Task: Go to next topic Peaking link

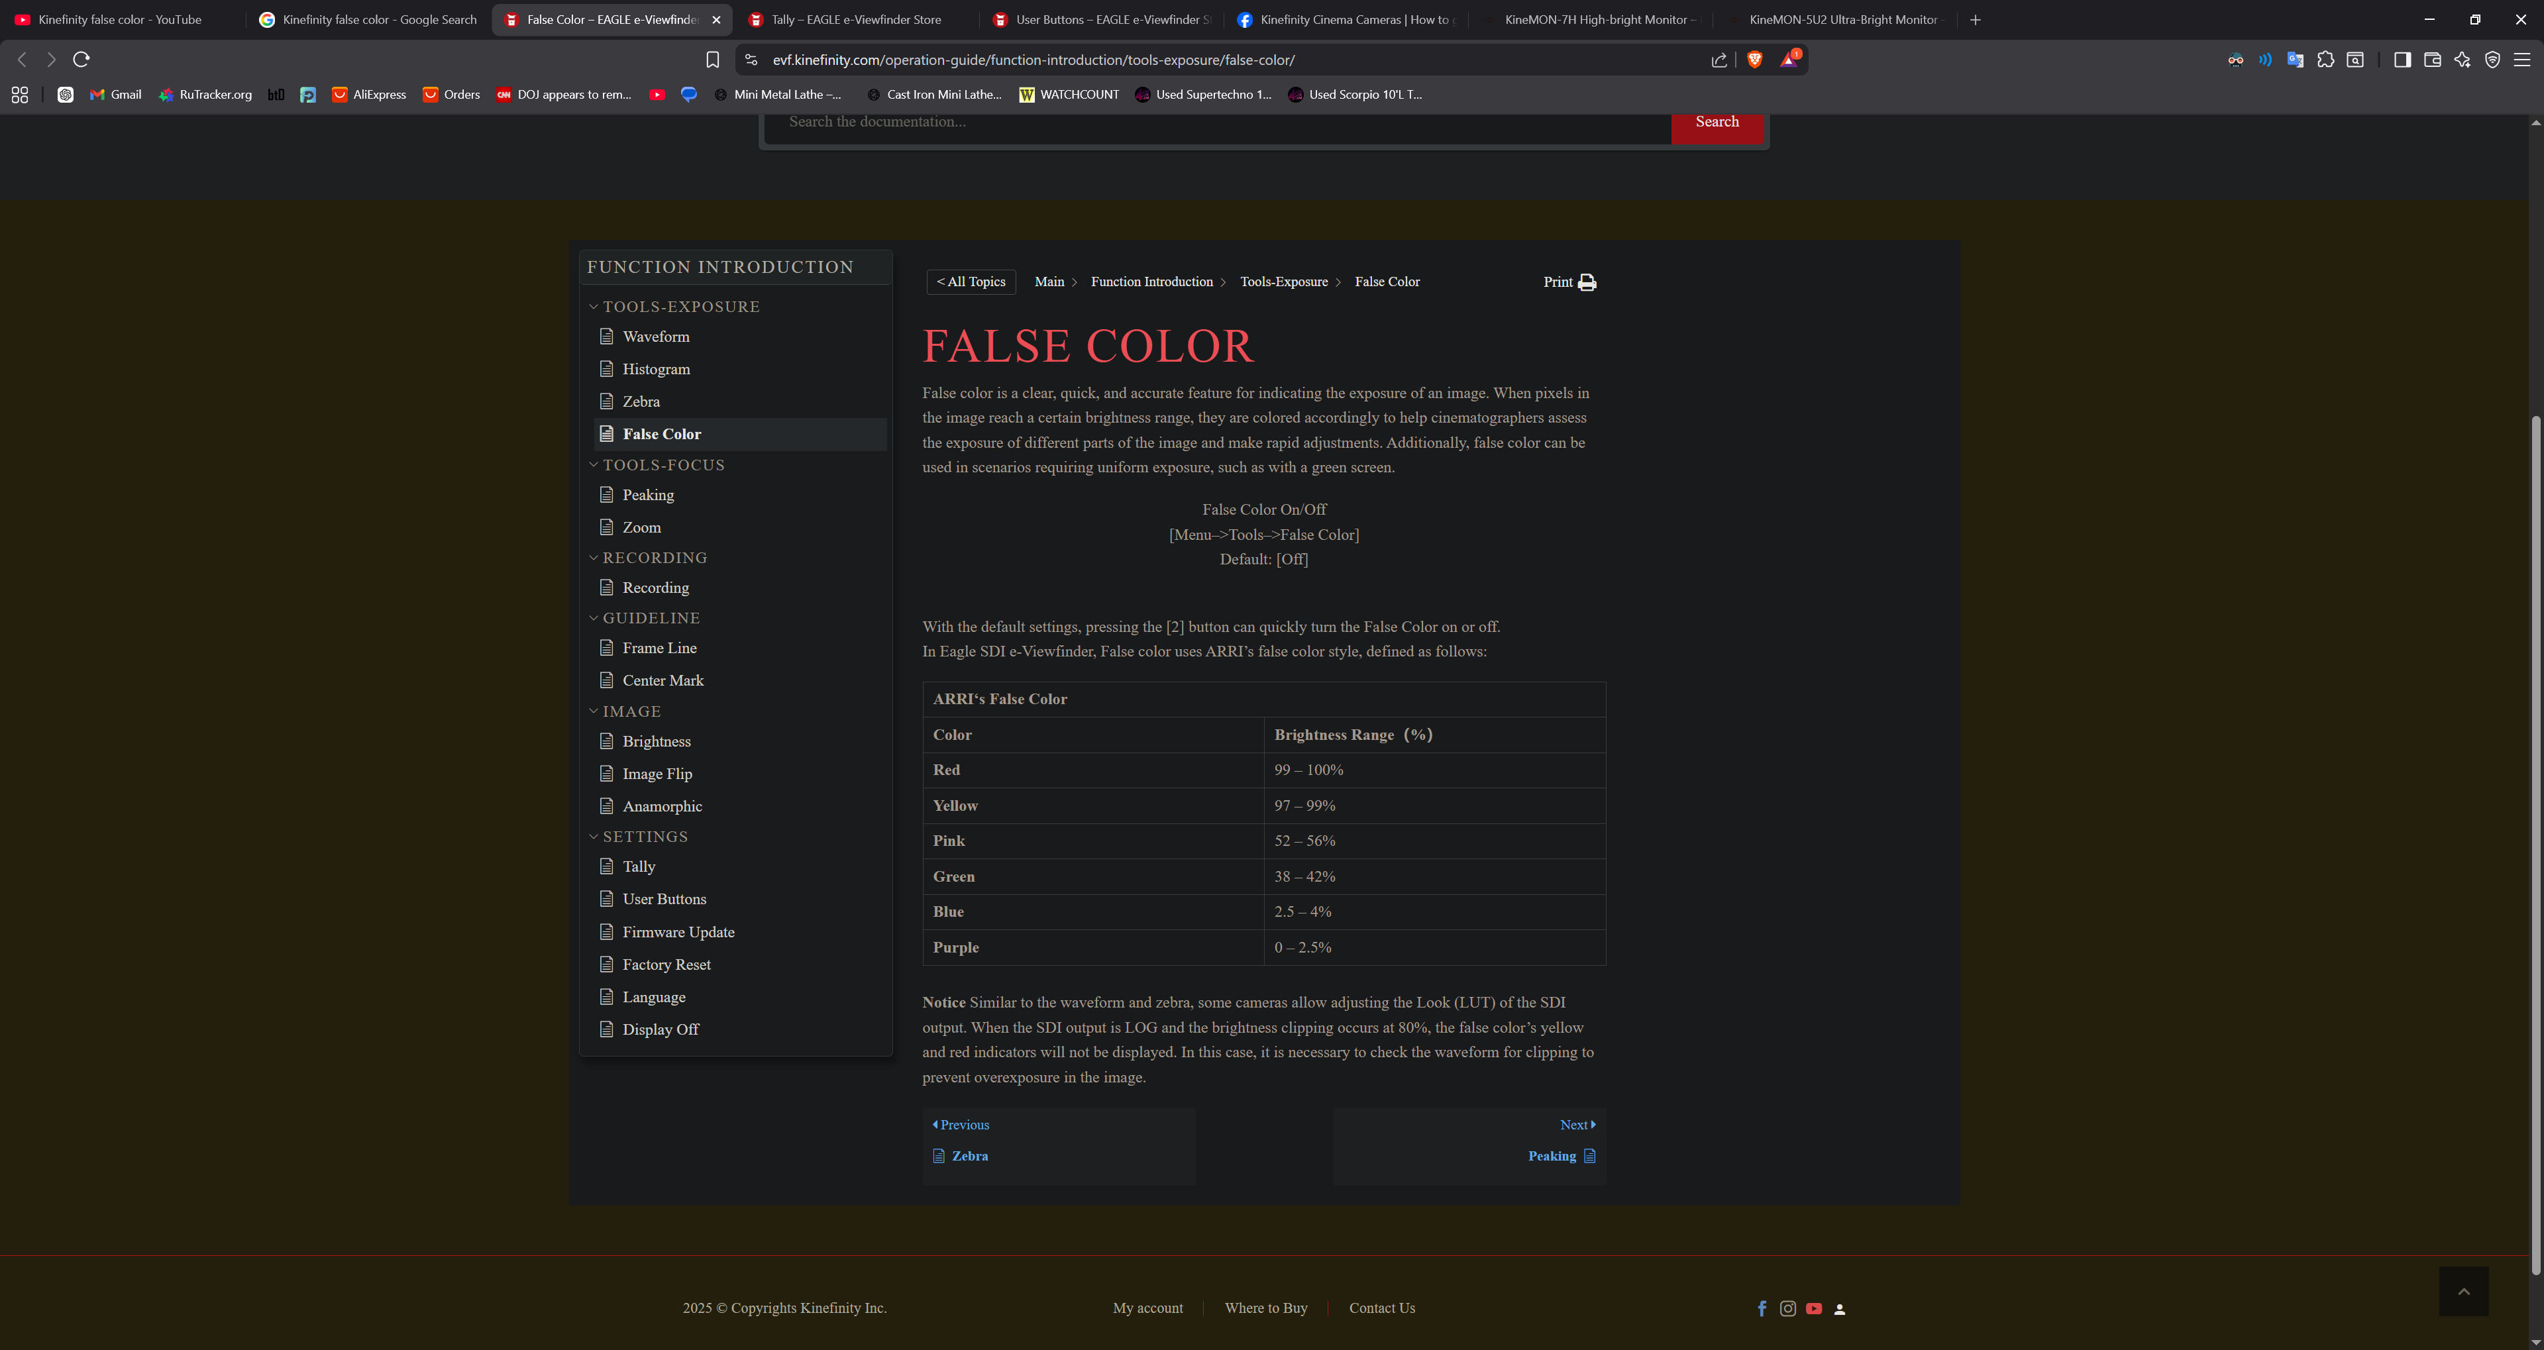Action: (1552, 1157)
